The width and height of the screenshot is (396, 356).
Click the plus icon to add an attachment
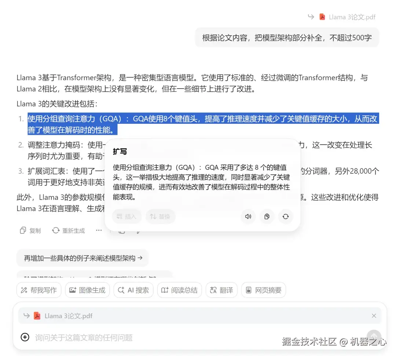(x=25, y=337)
